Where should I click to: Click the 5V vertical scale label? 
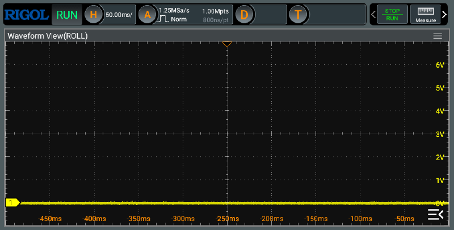point(440,88)
